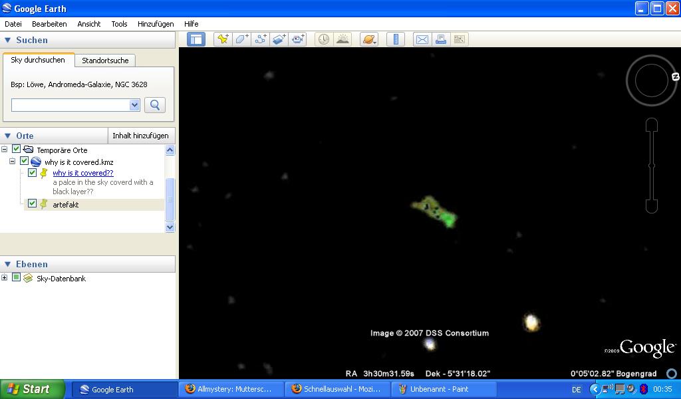681x399 pixels.
Task: Click the Orte list scrollbar thumb
Action: 170,199
